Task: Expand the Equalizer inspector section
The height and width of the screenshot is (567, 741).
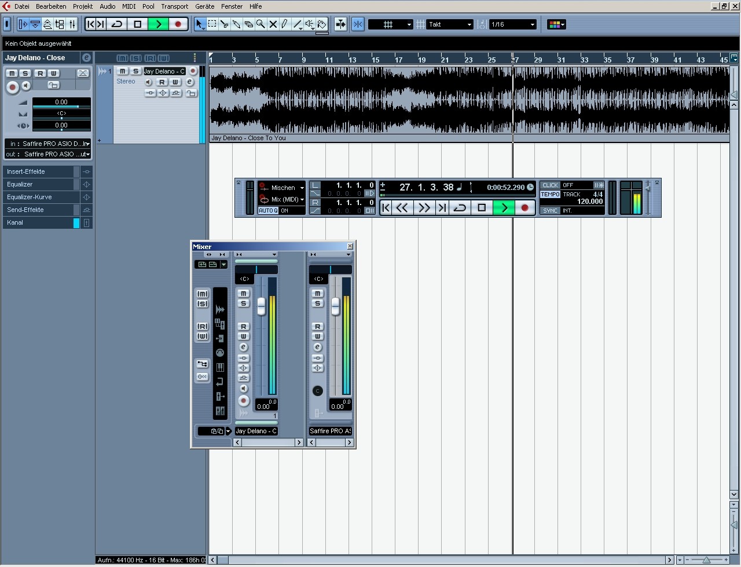Action: pyautogui.click(x=47, y=184)
